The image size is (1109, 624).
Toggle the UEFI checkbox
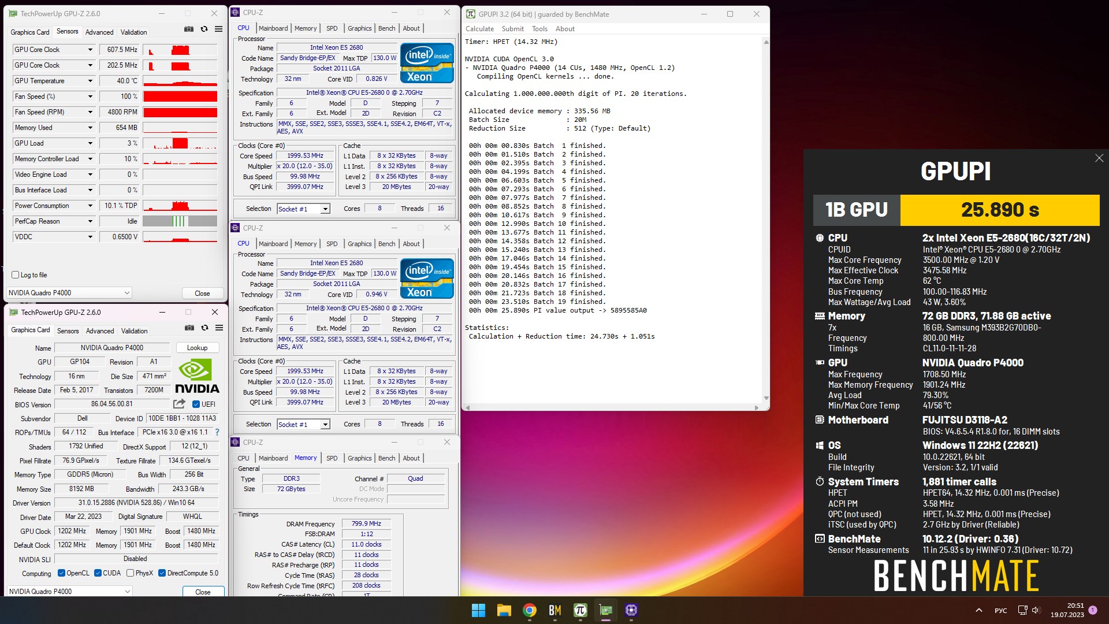(196, 404)
